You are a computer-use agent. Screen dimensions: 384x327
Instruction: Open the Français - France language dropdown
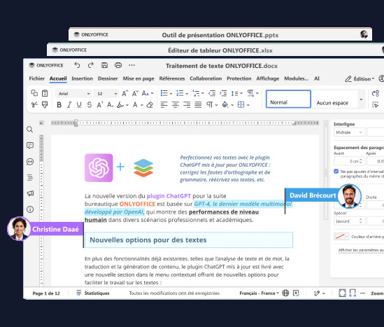click(259, 293)
